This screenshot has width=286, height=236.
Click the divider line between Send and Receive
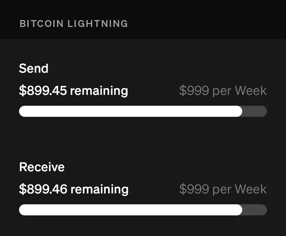pos(143,137)
